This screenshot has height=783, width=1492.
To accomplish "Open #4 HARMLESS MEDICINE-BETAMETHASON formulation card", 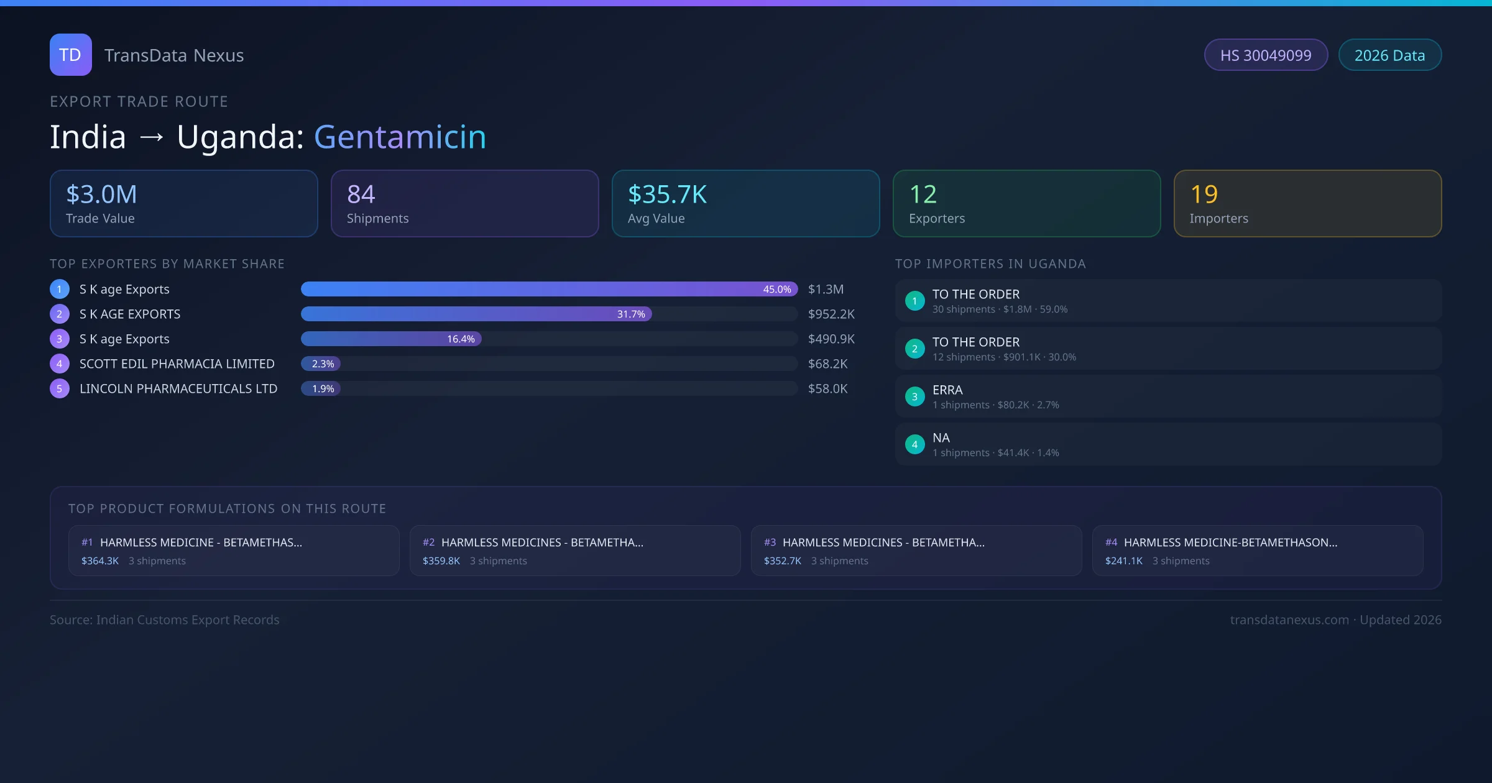I will tap(1257, 551).
